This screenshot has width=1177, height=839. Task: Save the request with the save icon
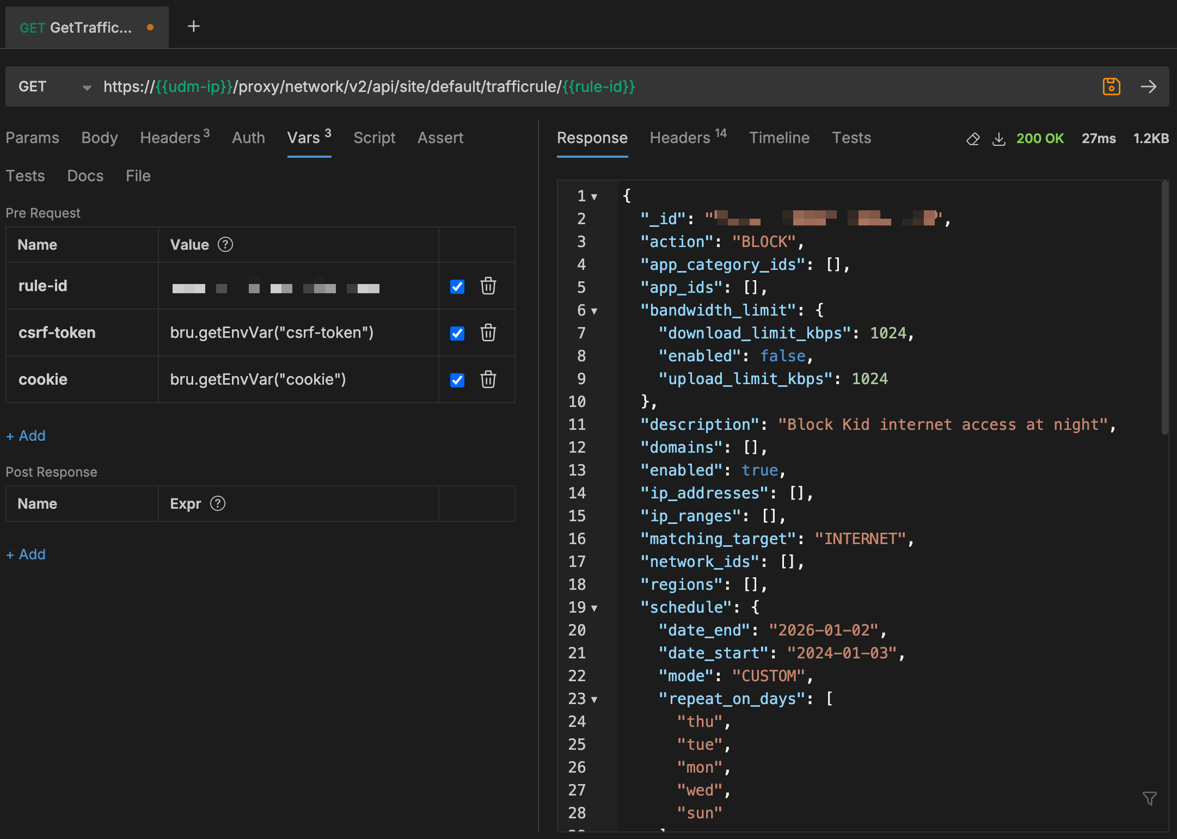tap(1111, 87)
